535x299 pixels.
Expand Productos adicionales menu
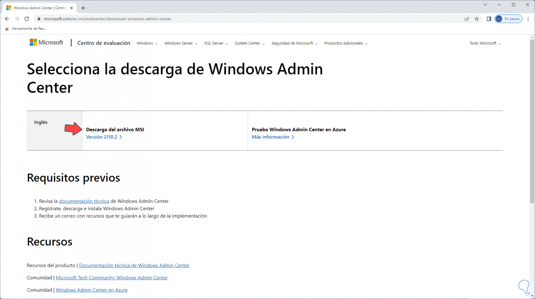tap(346, 43)
